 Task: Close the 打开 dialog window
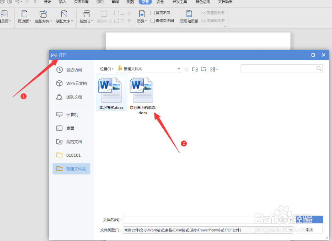tap(324, 55)
